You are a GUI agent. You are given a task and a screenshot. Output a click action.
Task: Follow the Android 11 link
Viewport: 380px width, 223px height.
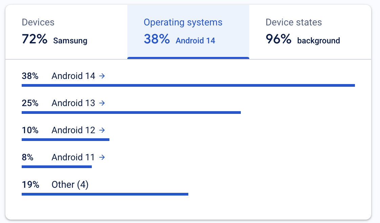(73, 157)
